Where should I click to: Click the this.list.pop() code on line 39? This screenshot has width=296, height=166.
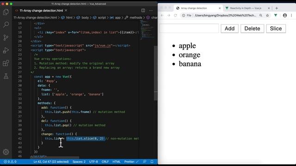(58, 125)
